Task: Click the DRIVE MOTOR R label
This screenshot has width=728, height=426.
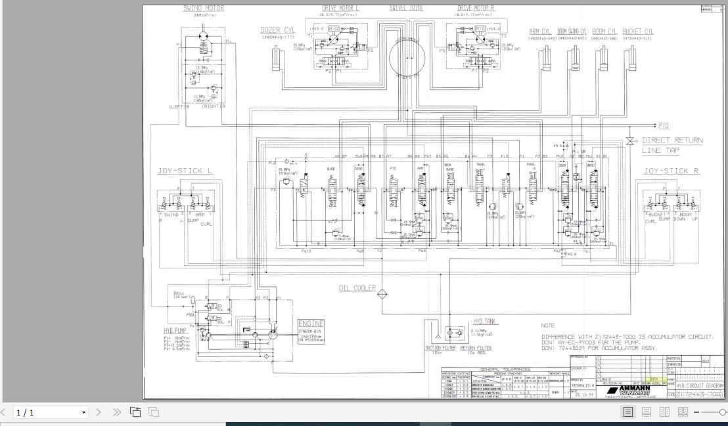Action: (x=476, y=9)
